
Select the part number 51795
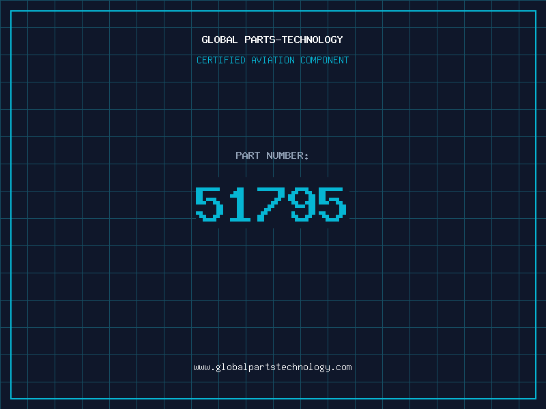tap(271, 204)
